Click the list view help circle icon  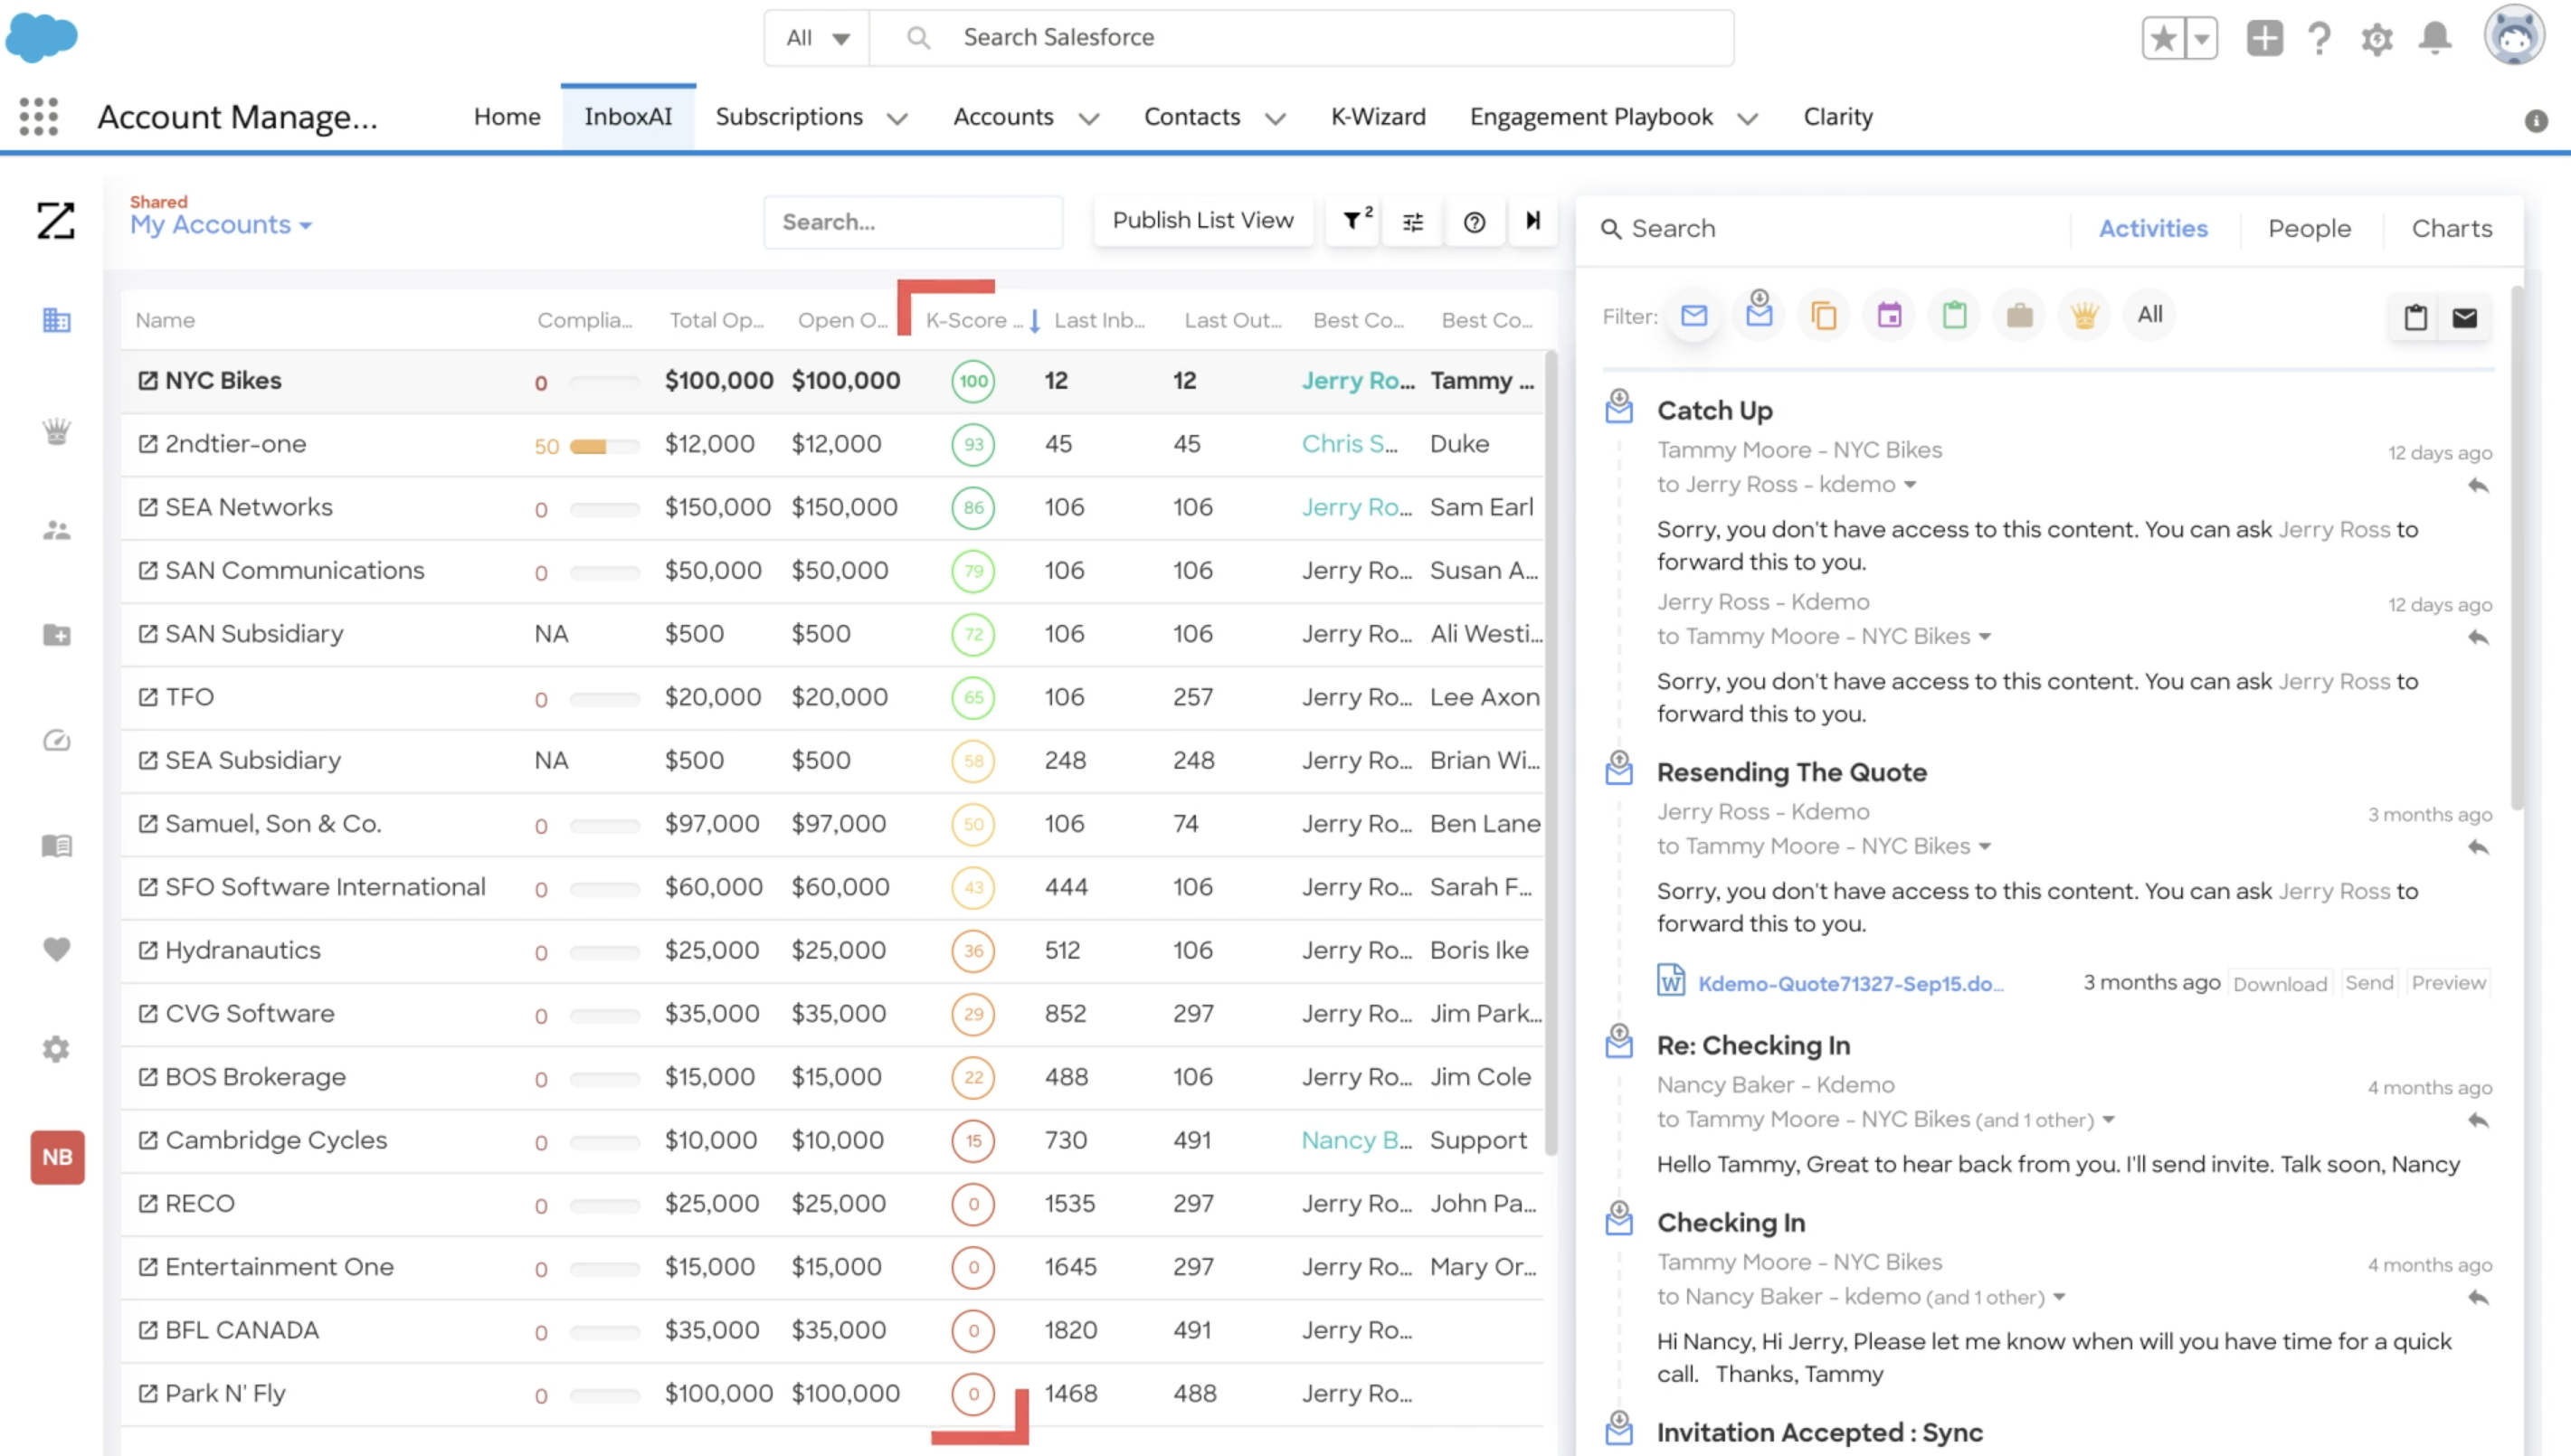(1473, 221)
